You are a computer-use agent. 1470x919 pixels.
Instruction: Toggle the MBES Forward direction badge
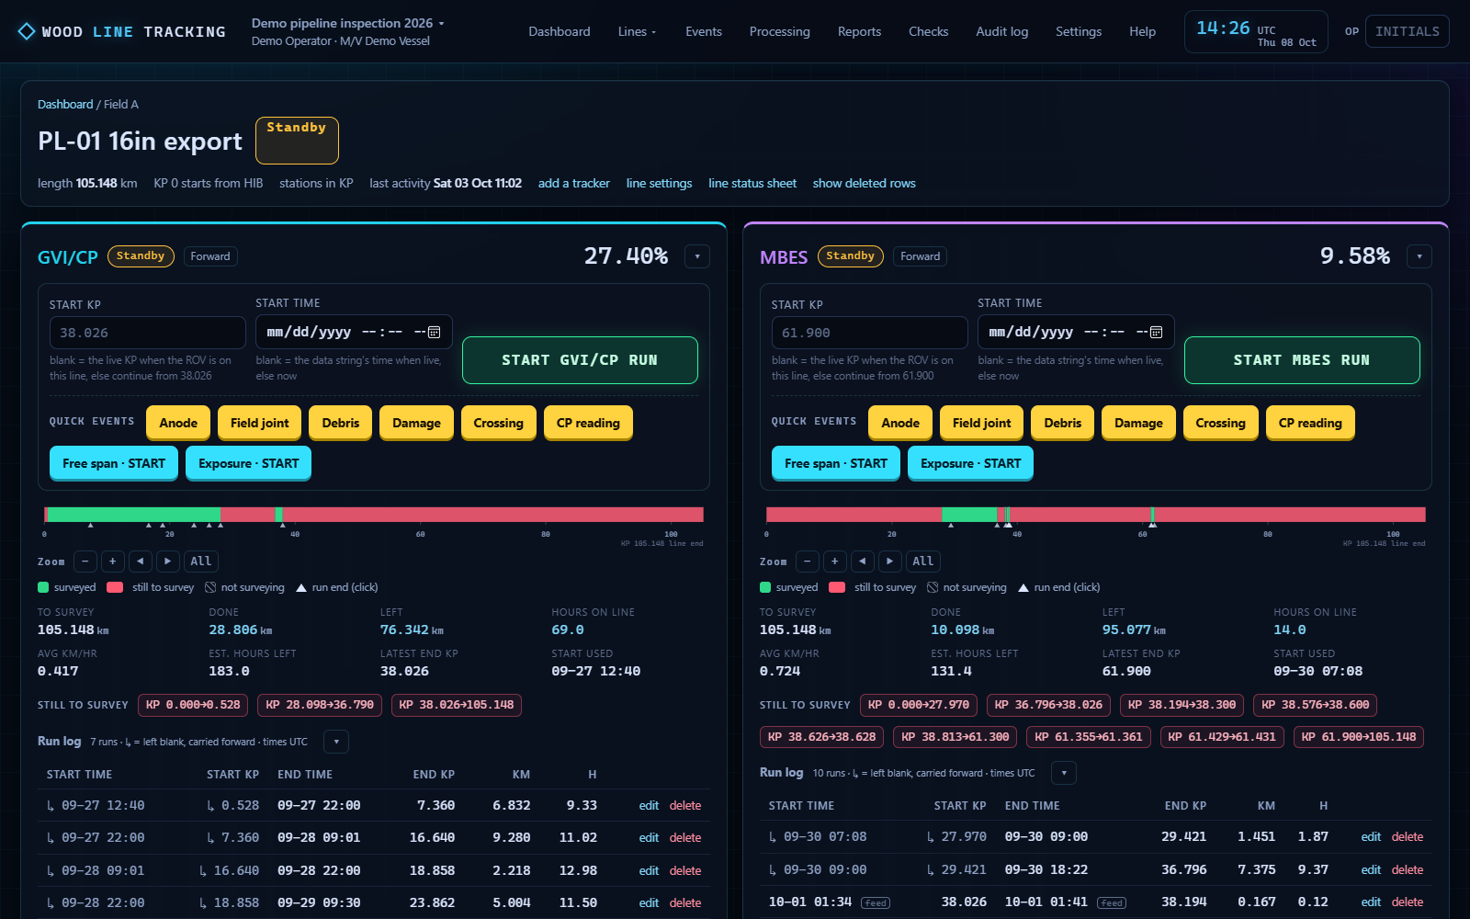click(920, 256)
